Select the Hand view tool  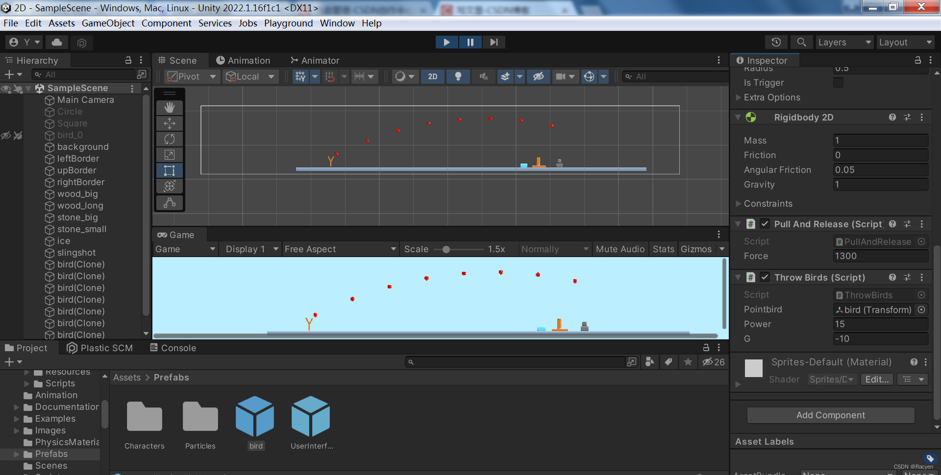[170, 107]
